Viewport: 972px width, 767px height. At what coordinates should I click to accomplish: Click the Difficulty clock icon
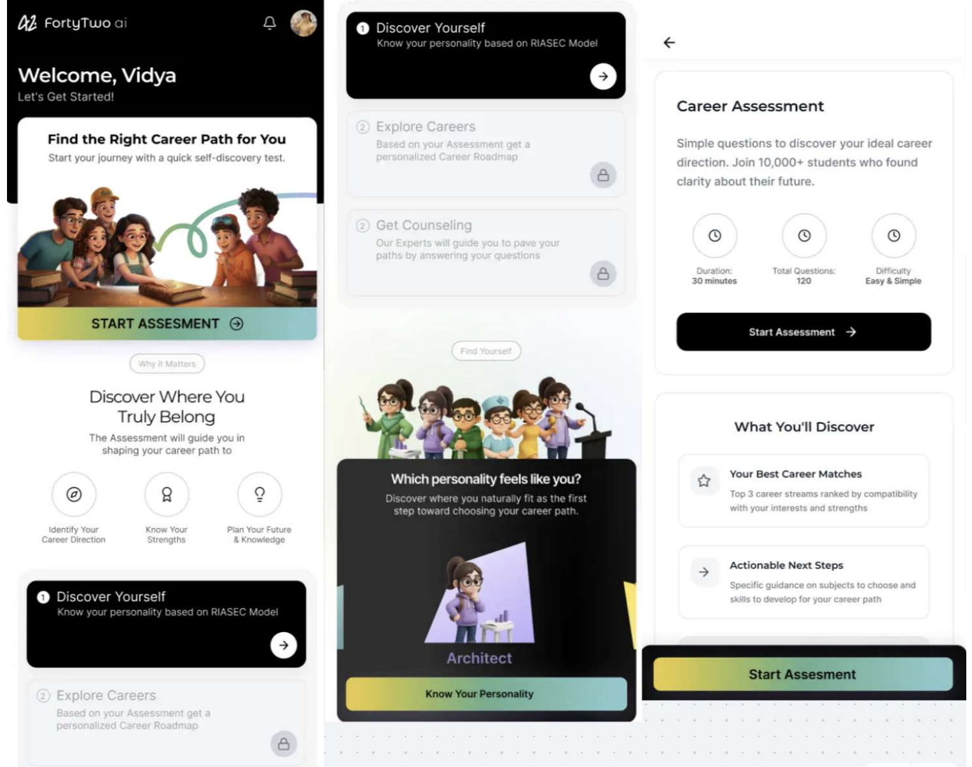(894, 236)
